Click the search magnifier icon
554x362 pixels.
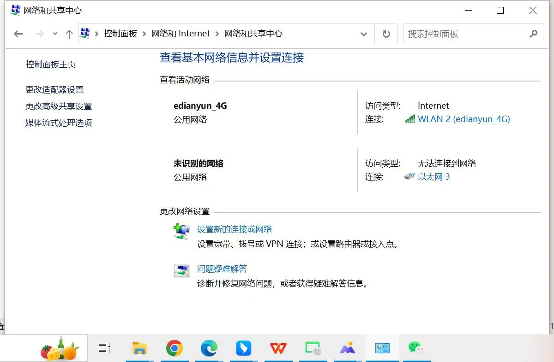coord(534,34)
